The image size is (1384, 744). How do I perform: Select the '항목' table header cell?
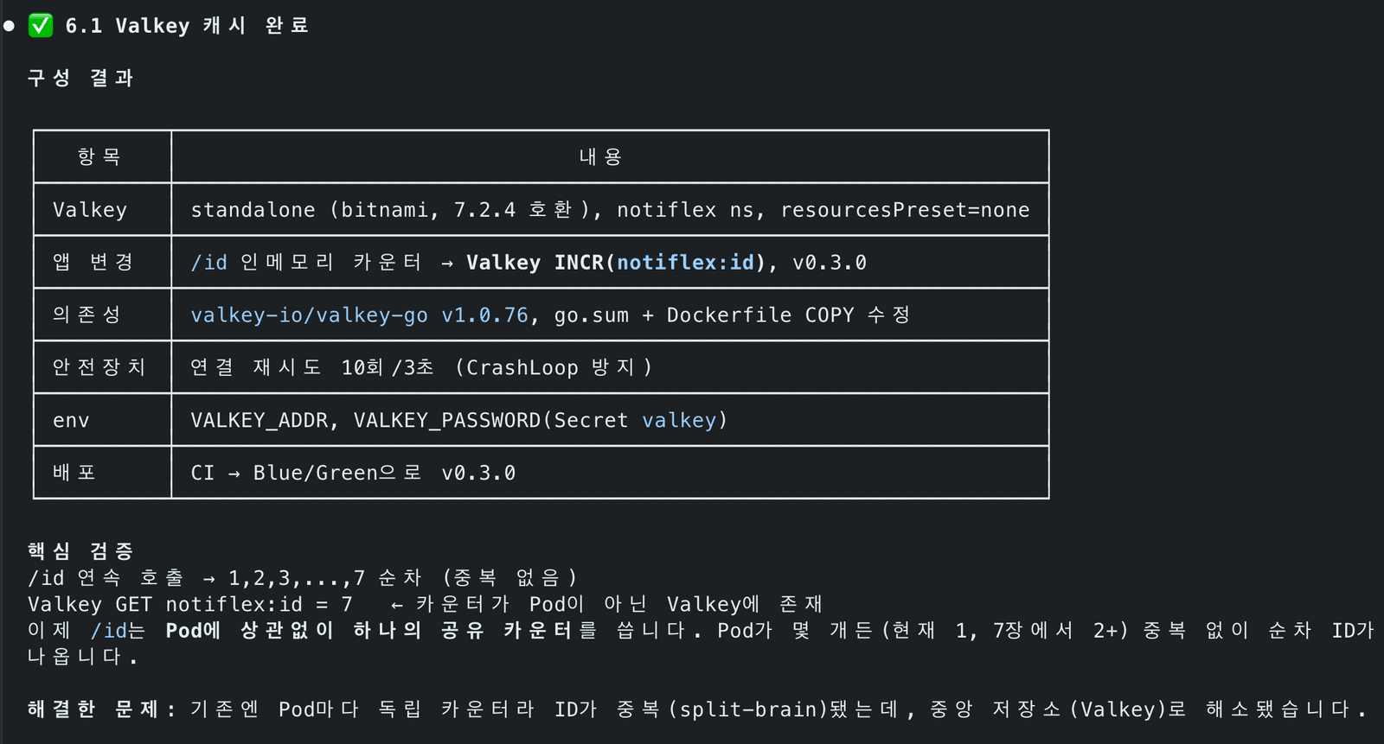[x=102, y=156]
